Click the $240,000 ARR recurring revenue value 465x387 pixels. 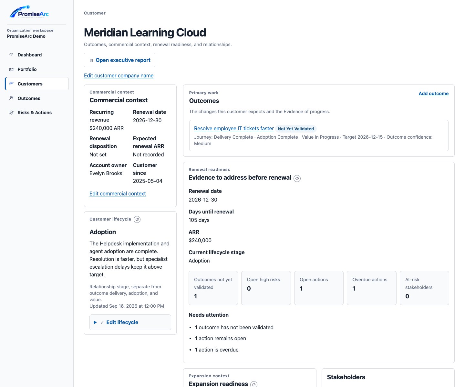[x=107, y=128]
